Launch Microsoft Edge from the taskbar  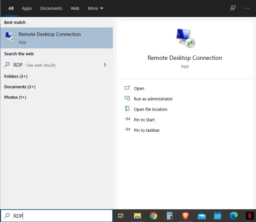[x=234, y=216]
